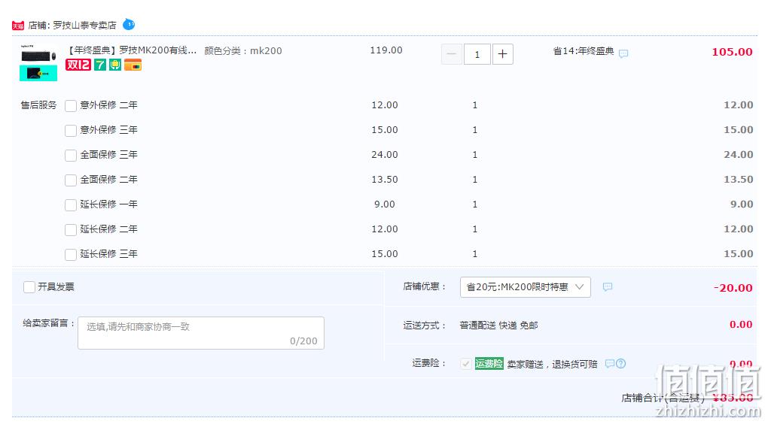
Task: Click the red 双12 promotion badge
Action: tap(78, 65)
